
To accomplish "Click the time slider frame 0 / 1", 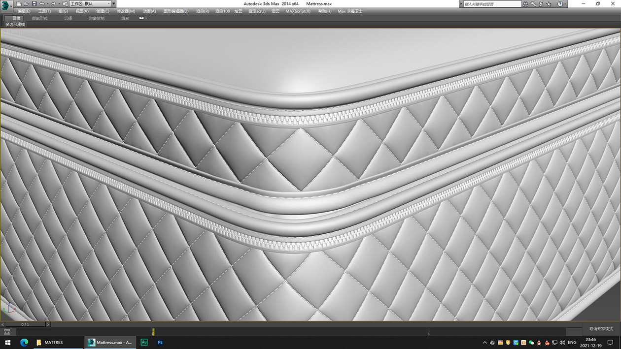I will [25, 324].
